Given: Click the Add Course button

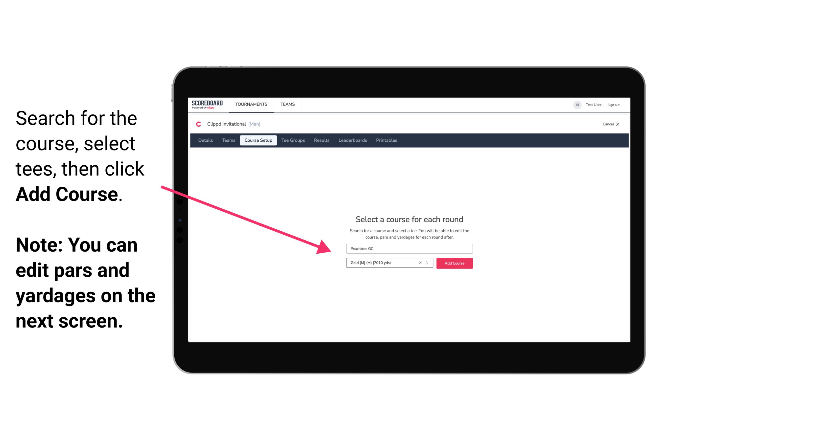Looking at the screenshot, I should pos(453,263).
